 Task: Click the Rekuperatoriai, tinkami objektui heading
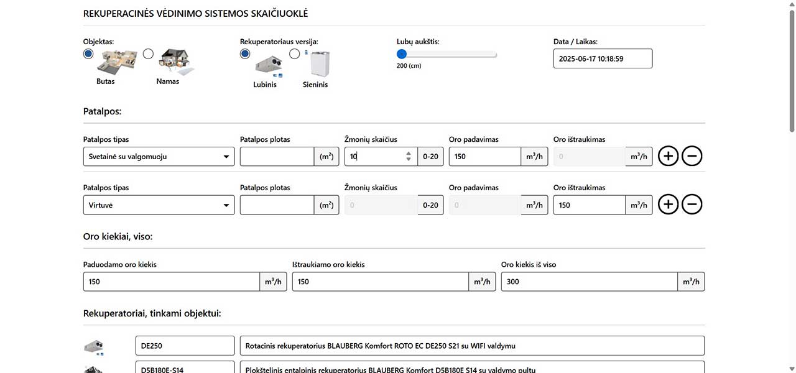[152, 313]
